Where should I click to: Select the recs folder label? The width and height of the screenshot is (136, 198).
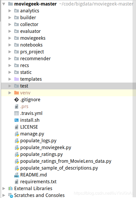coord(24,65)
